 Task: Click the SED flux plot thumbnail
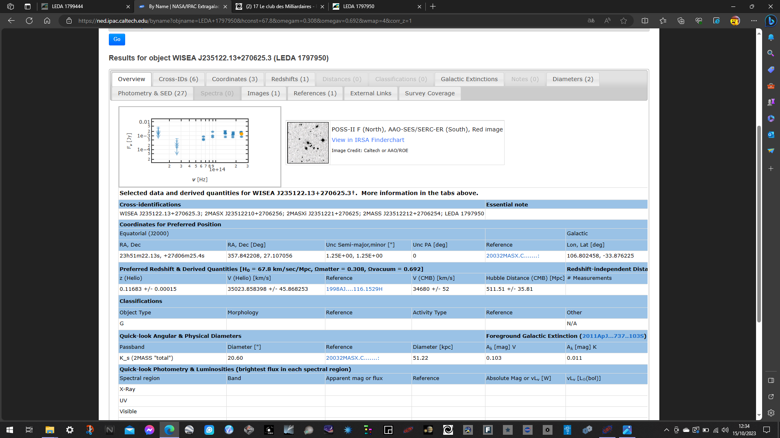(199, 147)
